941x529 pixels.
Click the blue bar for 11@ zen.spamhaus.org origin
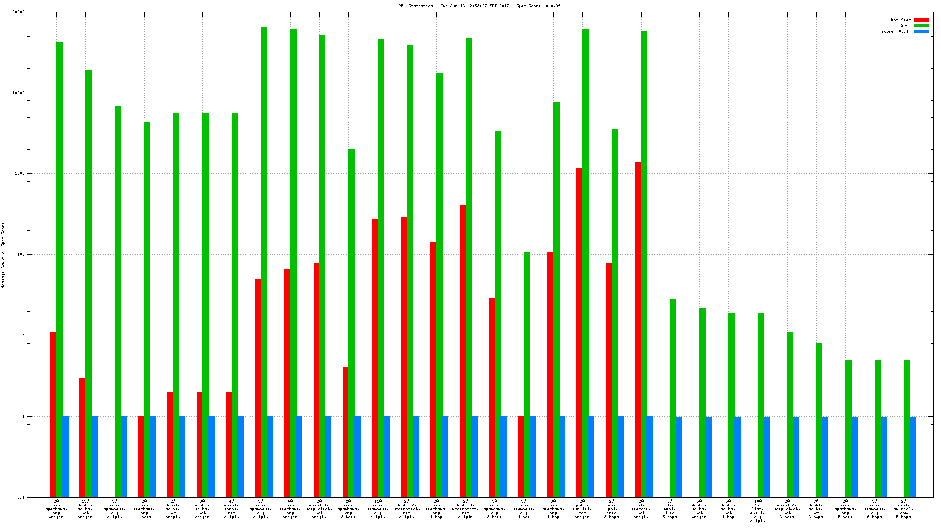tap(387, 457)
